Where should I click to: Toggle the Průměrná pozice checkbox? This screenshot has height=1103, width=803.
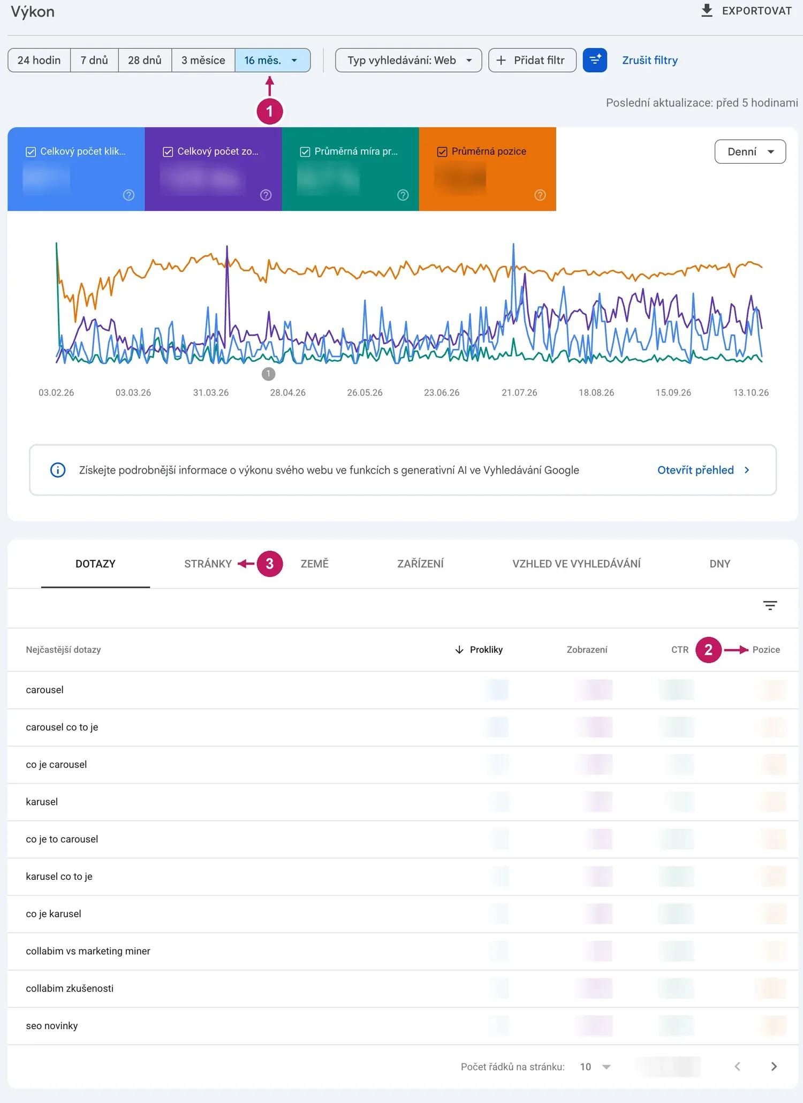pyautogui.click(x=442, y=152)
